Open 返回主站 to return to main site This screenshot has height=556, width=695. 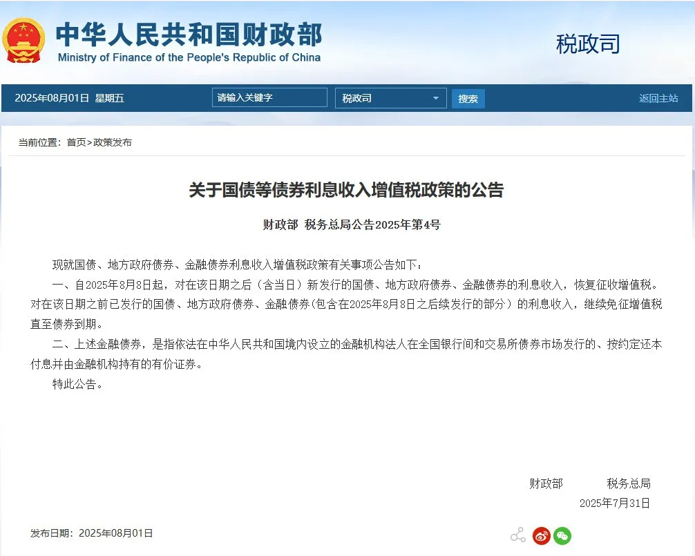[x=659, y=98]
